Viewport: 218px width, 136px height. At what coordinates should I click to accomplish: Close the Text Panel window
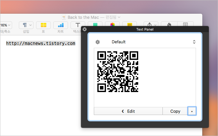click(x=85, y=29)
